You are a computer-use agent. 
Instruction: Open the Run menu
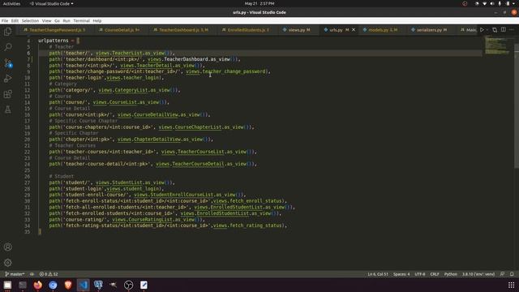[66, 20]
